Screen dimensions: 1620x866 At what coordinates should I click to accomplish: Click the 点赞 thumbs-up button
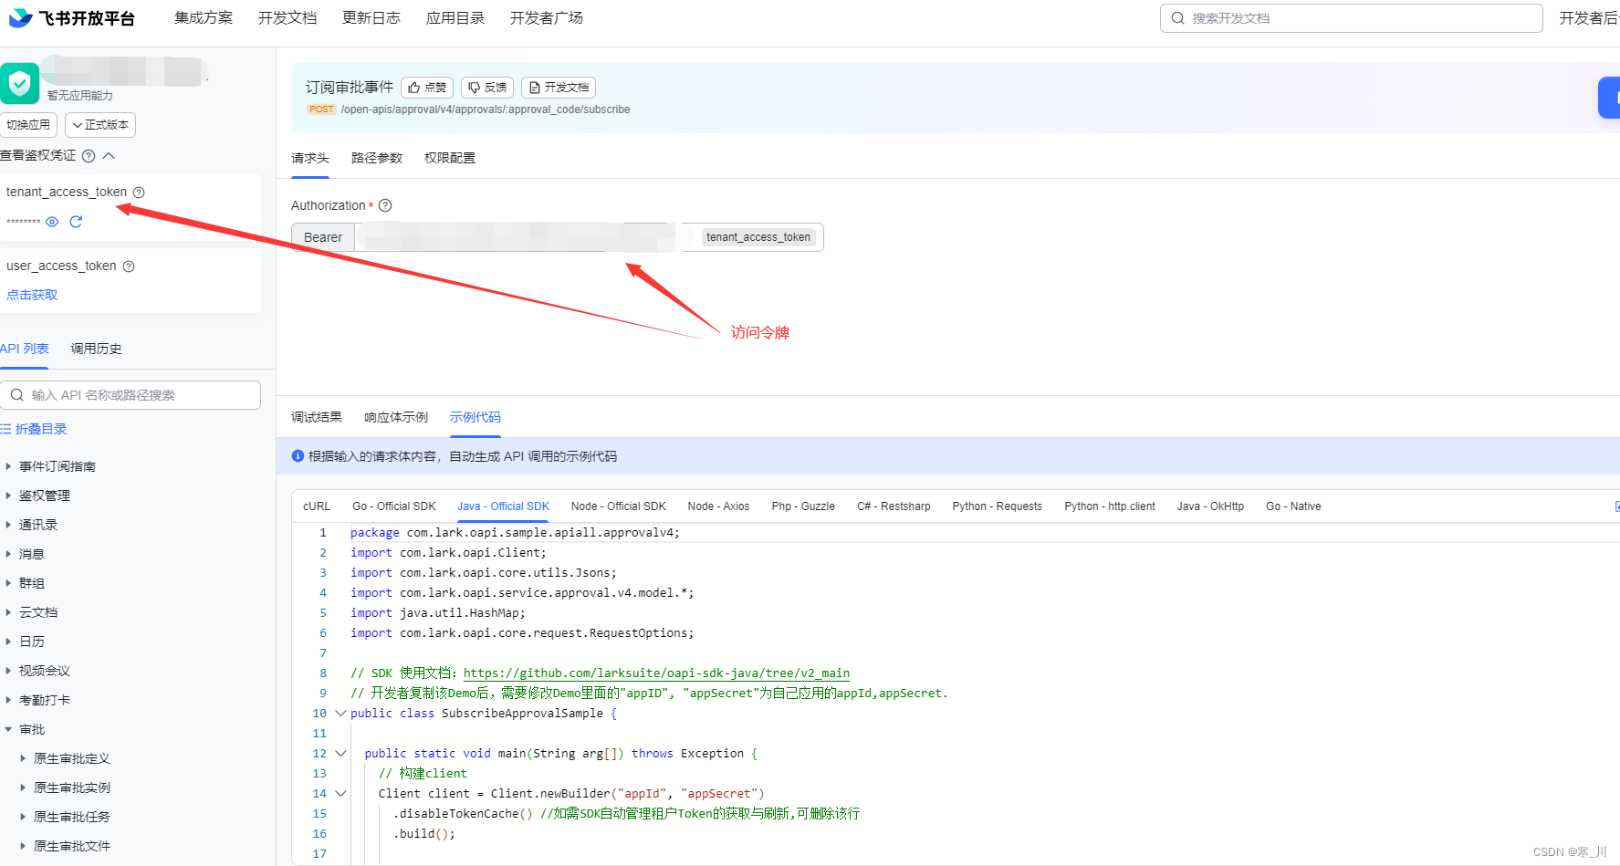pos(427,88)
